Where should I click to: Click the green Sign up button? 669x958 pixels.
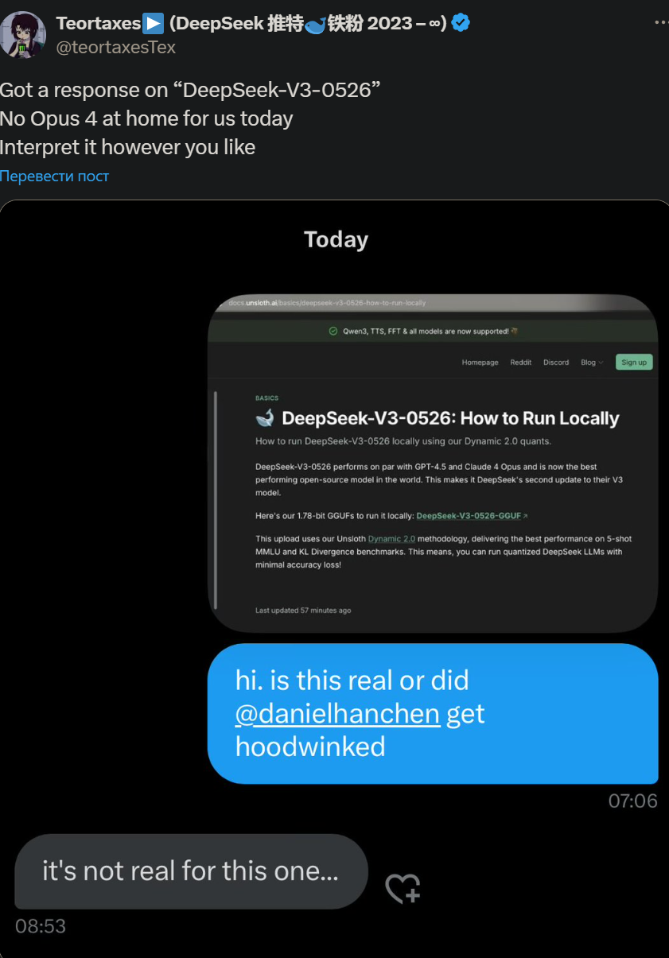[634, 362]
